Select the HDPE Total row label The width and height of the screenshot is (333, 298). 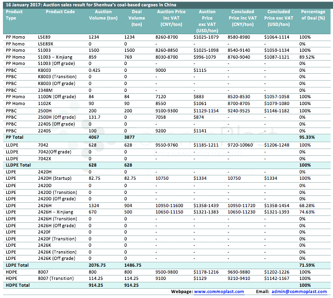click(17, 284)
